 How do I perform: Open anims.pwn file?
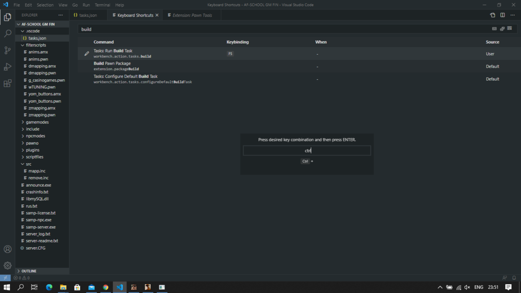(x=42, y=59)
